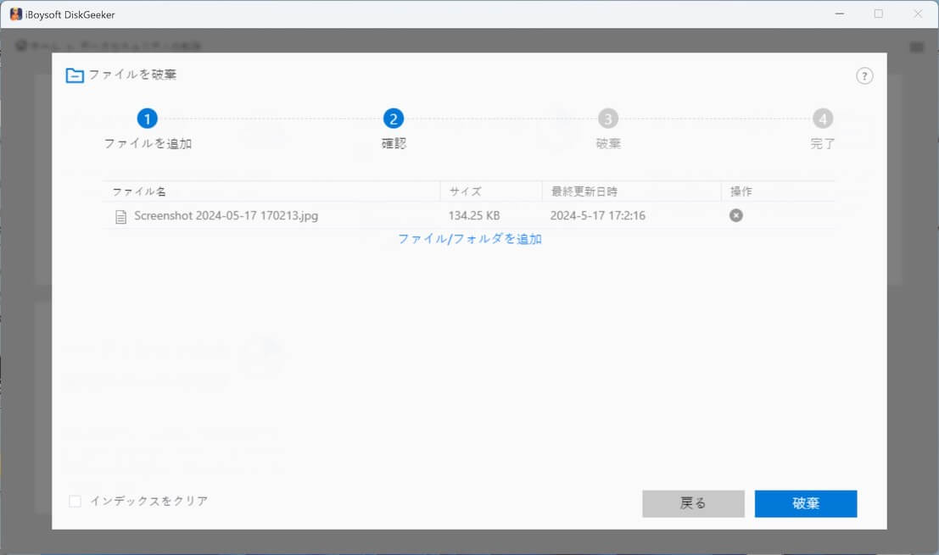Minimize the DiskGeeker window
The height and width of the screenshot is (555, 939).
[839, 14]
